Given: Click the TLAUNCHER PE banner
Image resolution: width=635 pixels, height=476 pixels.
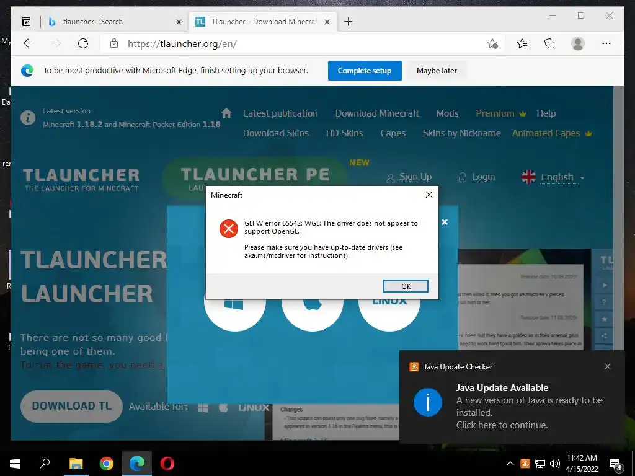Looking at the screenshot, I should (x=255, y=174).
